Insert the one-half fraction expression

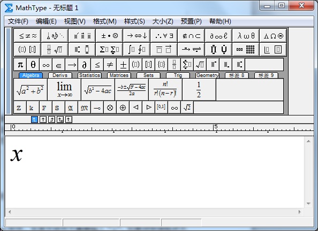point(199,89)
